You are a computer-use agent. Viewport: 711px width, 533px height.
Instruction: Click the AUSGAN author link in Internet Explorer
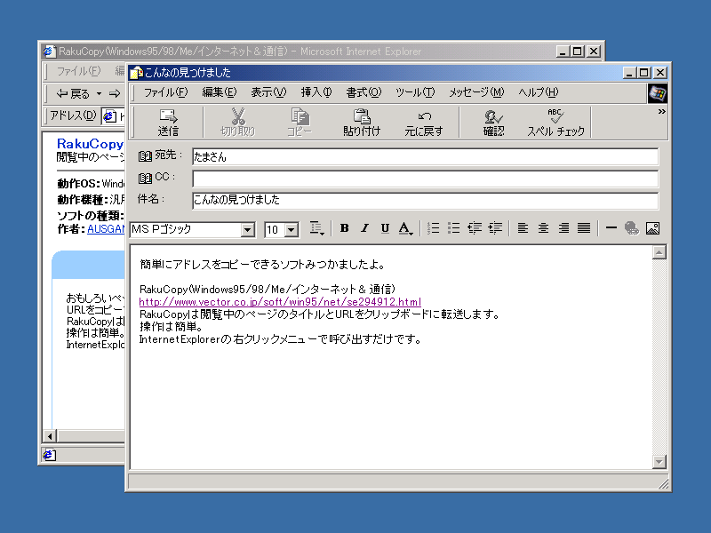point(106,229)
